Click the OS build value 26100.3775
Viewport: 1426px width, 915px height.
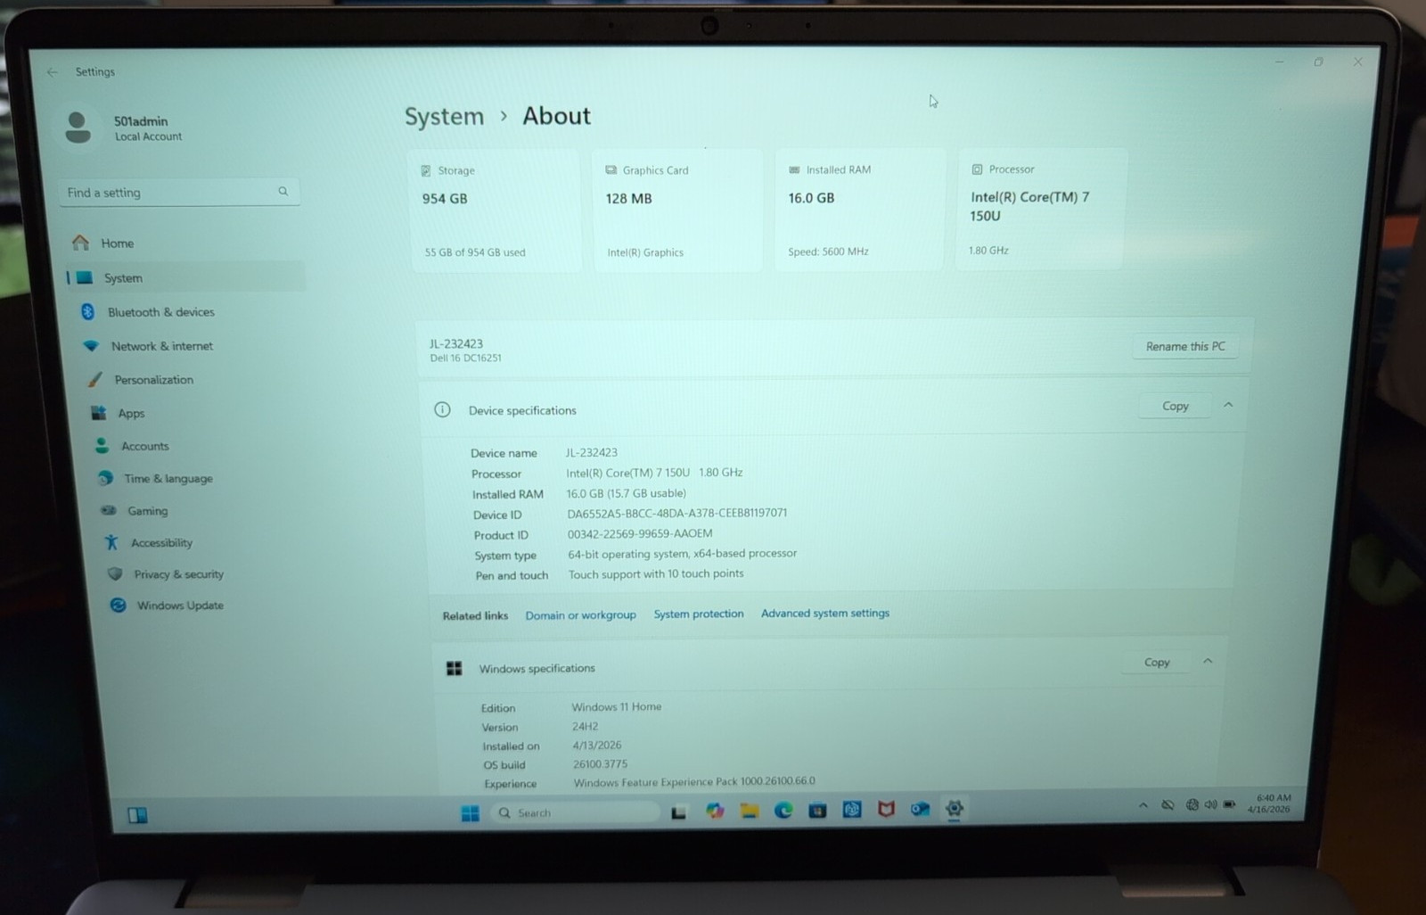click(600, 764)
